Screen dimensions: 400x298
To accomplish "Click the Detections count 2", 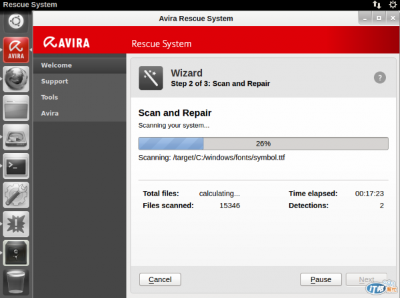I will click(x=381, y=206).
